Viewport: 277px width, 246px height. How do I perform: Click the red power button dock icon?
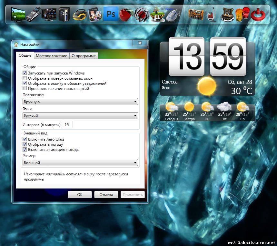click(x=257, y=15)
